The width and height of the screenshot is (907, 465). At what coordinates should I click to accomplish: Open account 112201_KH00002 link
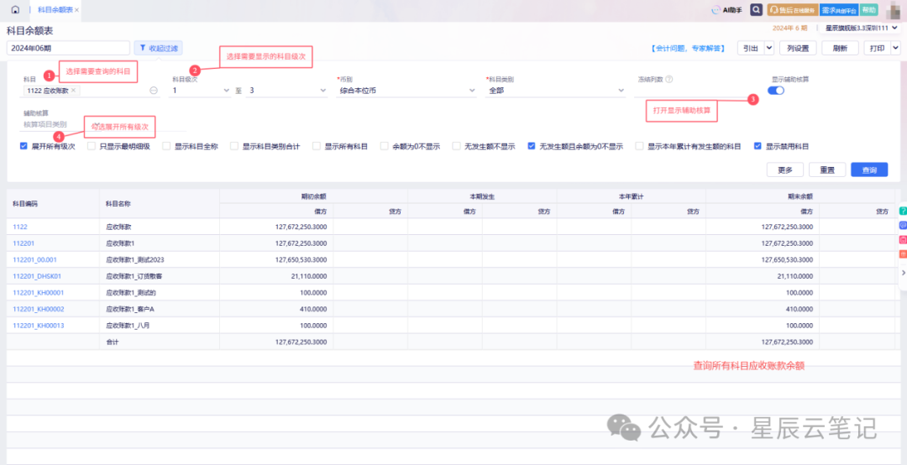click(x=38, y=310)
